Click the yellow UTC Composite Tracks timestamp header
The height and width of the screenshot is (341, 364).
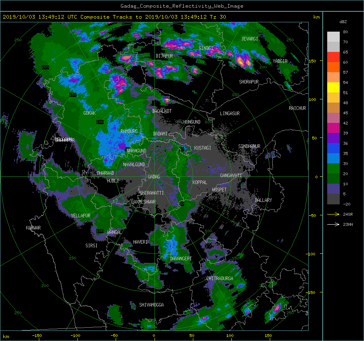[x=114, y=17]
